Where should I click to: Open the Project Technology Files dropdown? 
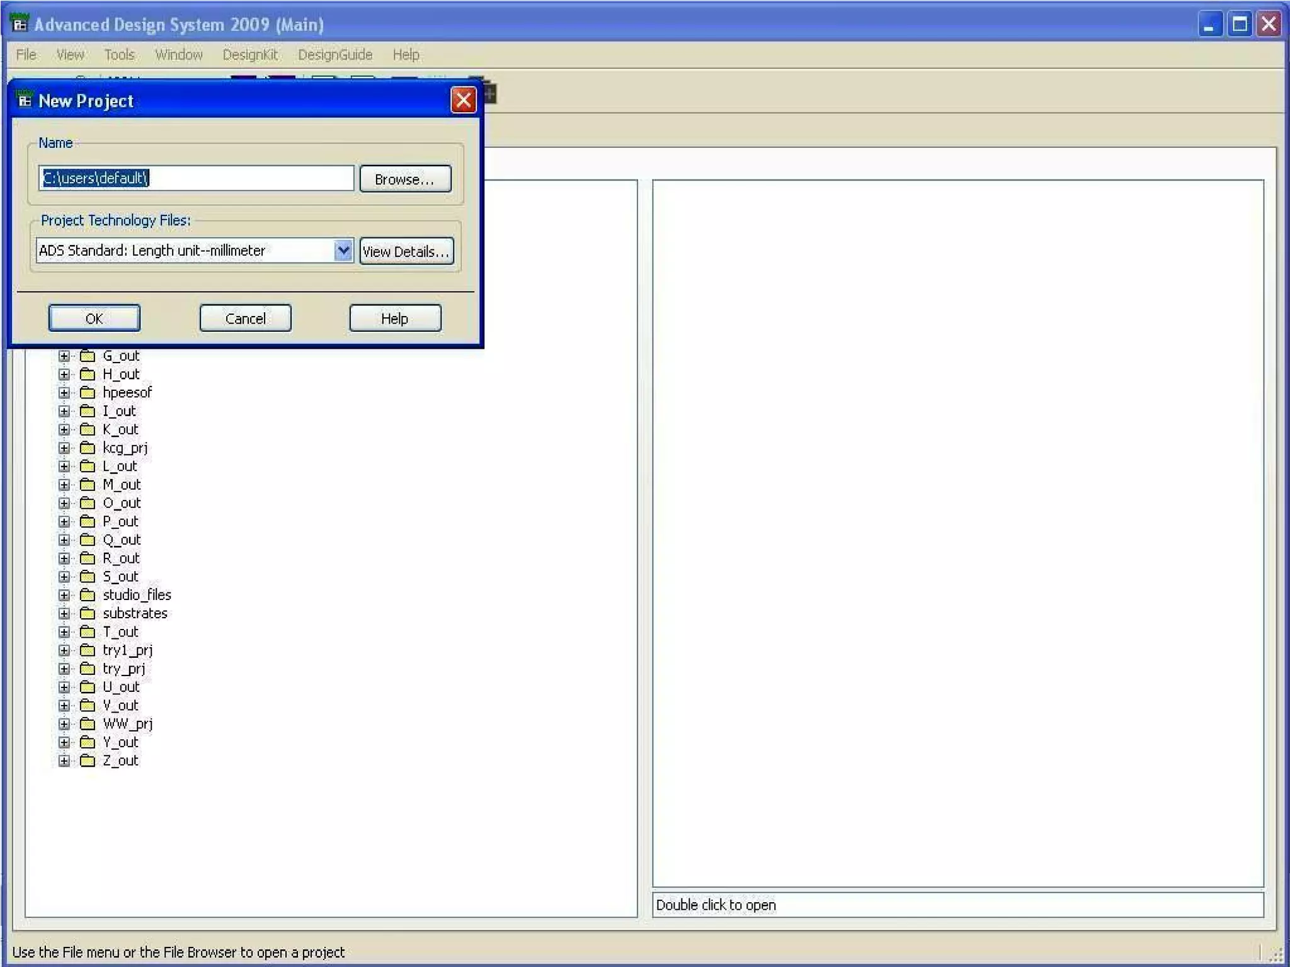[343, 251]
